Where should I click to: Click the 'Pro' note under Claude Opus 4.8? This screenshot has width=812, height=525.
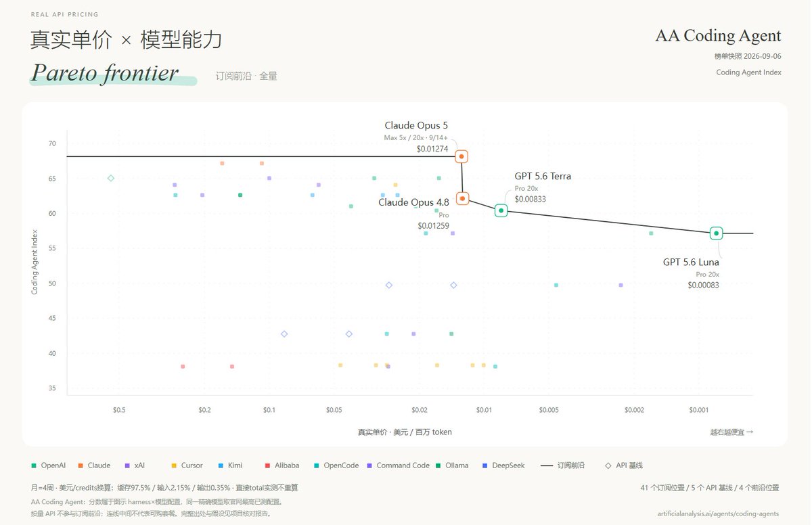point(443,215)
